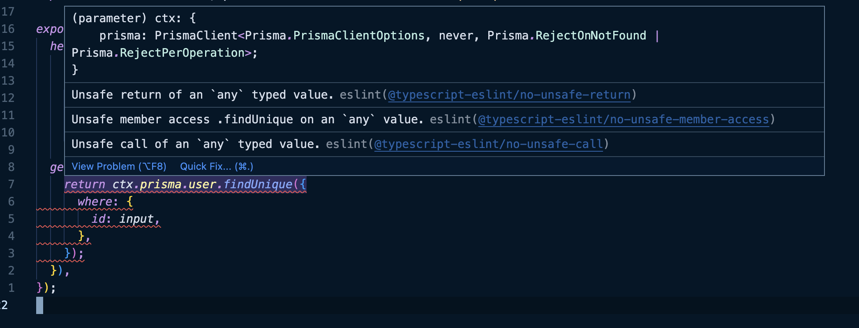Select the where property in the code

96,201
